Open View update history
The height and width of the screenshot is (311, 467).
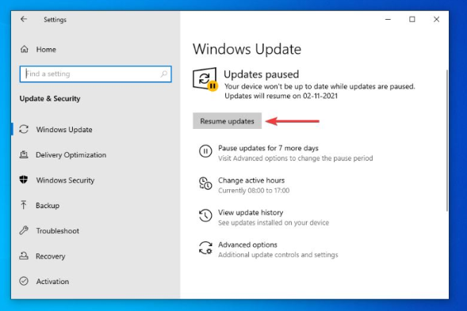(x=251, y=213)
